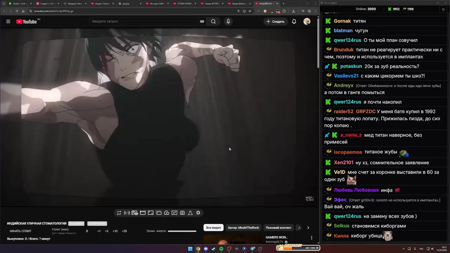Click the screen-frame icon next to clapperboard
Viewport: 450px width, 253px height.
coord(150,213)
